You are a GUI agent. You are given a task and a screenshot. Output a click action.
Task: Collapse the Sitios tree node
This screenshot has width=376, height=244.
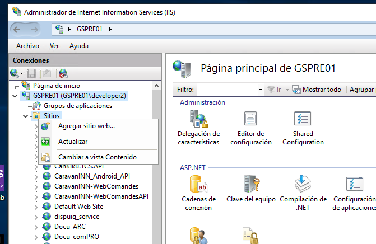pos(26,116)
